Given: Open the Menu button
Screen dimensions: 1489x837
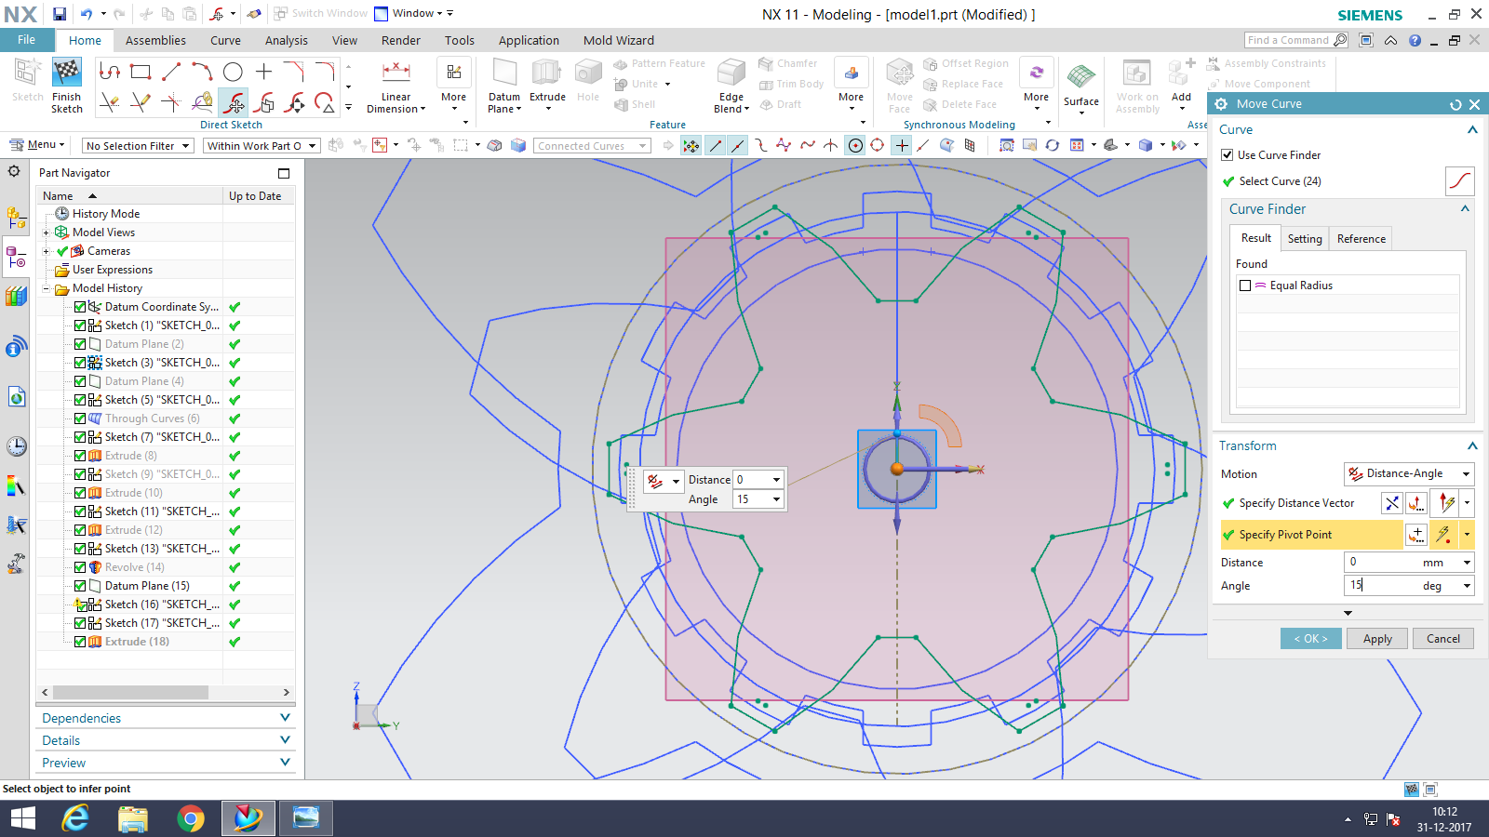Looking at the screenshot, I should (36, 145).
